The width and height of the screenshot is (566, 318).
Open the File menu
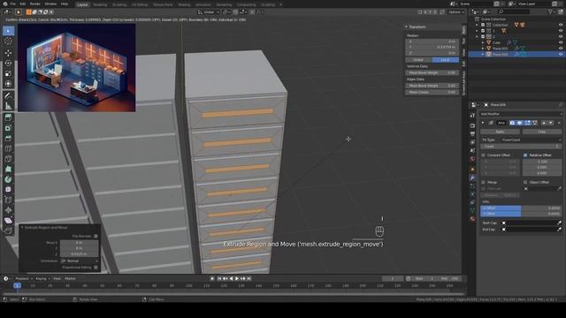click(13, 4)
